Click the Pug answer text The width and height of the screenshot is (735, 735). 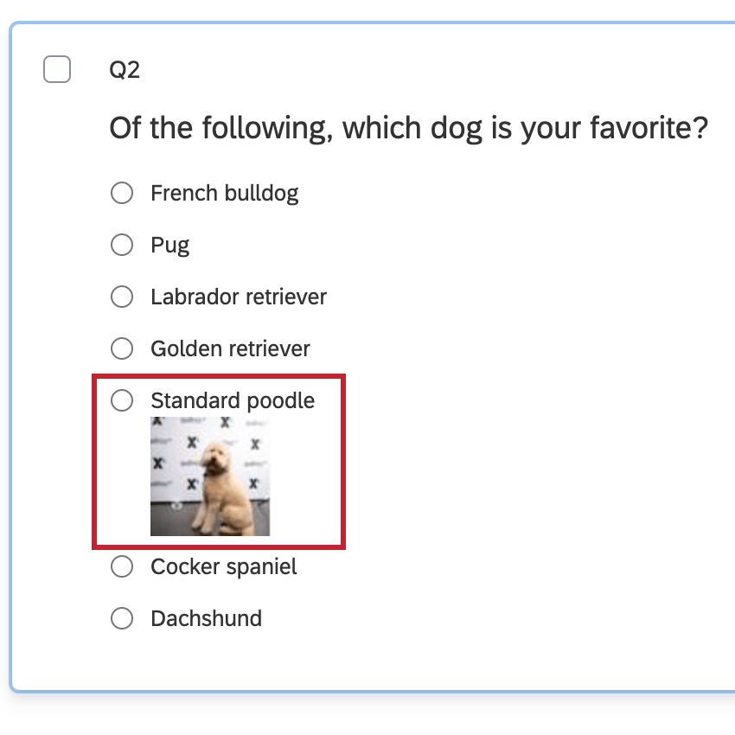point(169,245)
